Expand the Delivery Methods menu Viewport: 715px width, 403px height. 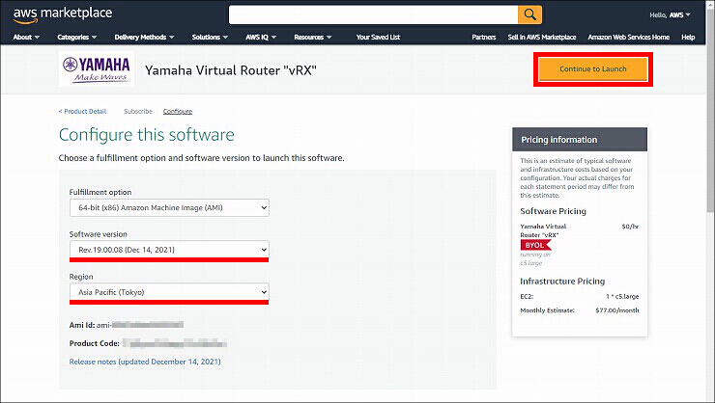(x=144, y=38)
